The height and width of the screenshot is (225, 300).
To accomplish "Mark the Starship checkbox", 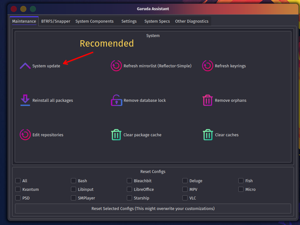I will pos(129,198).
